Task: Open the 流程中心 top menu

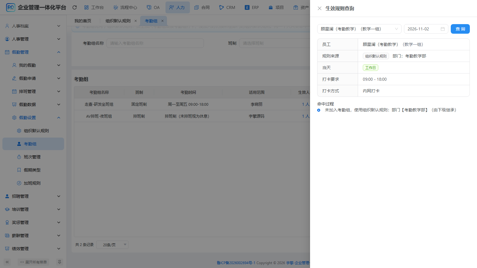Action: tap(125, 7)
